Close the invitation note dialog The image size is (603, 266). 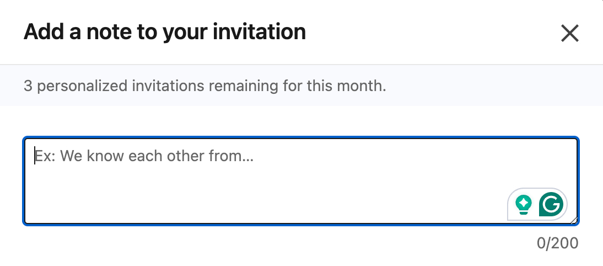coord(569,34)
